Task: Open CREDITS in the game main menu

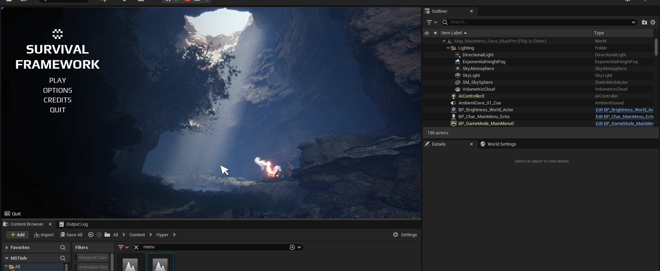Action: (x=57, y=100)
